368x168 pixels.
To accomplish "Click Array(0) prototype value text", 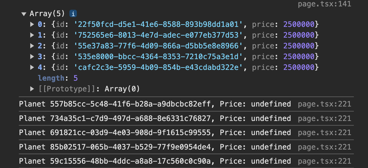I will click(x=122, y=89).
